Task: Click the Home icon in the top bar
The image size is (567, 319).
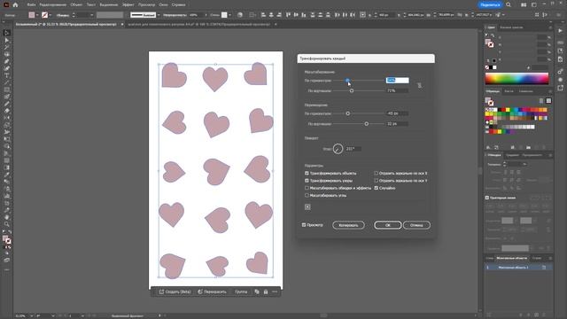Action: 15,4
